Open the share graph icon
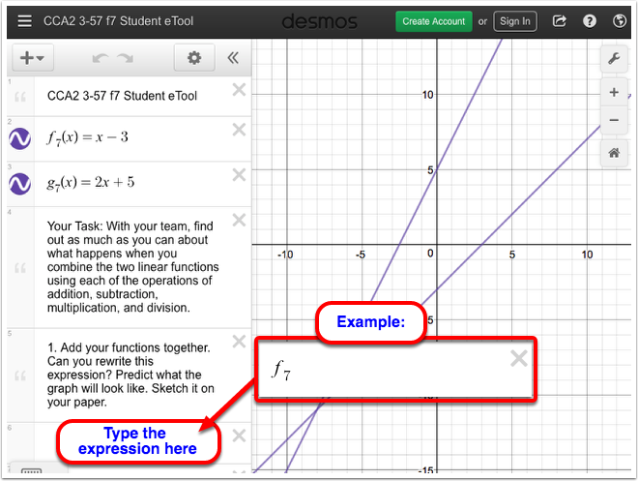 point(560,20)
